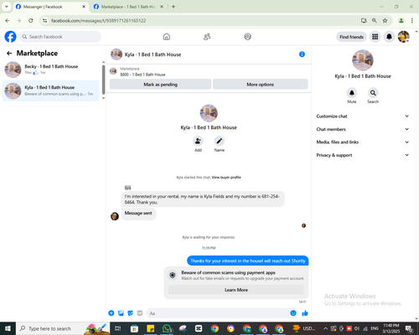Open the notifications bell in header
419x335 pixels.
pyautogui.click(x=389, y=37)
